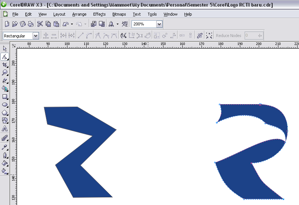Open the Help menu

tap(188, 14)
